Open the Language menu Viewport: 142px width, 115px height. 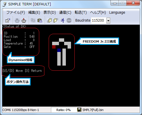[x=117, y=12]
